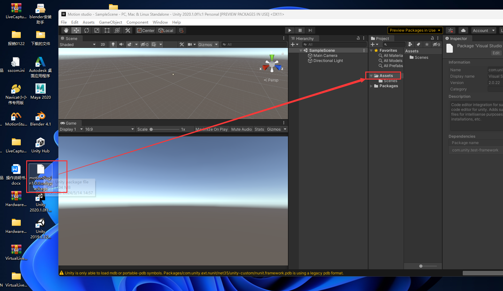503x291 pixels.
Task: Select the Scale tool
Action: click(x=97, y=30)
